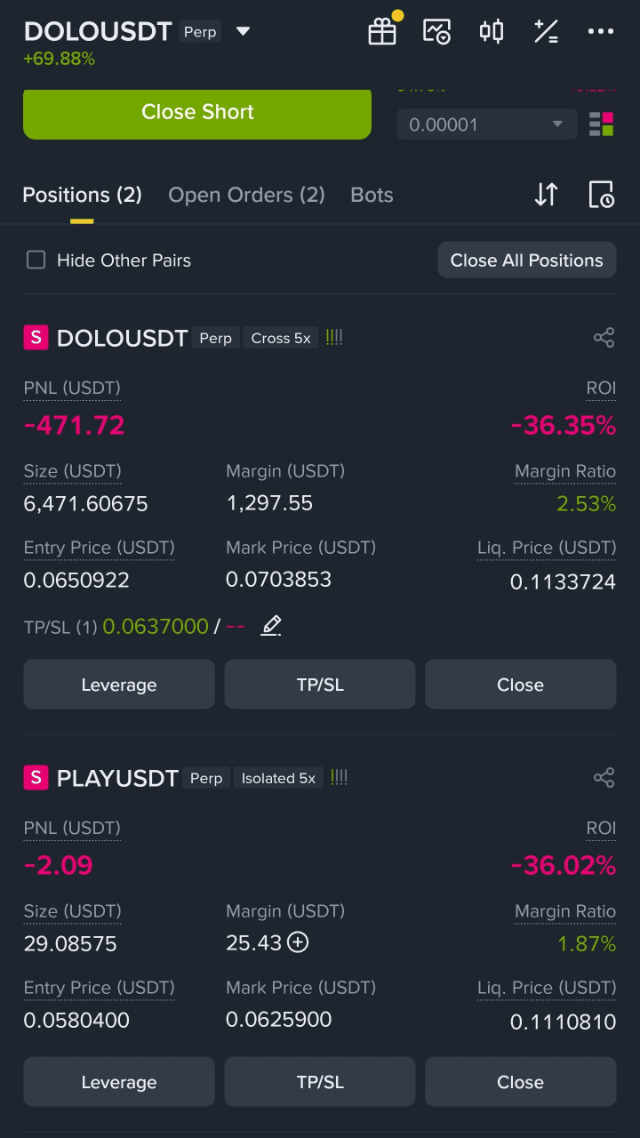Open the Leverage button for the DOLOUSDT position

pyautogui.click(x=119, y=685)
